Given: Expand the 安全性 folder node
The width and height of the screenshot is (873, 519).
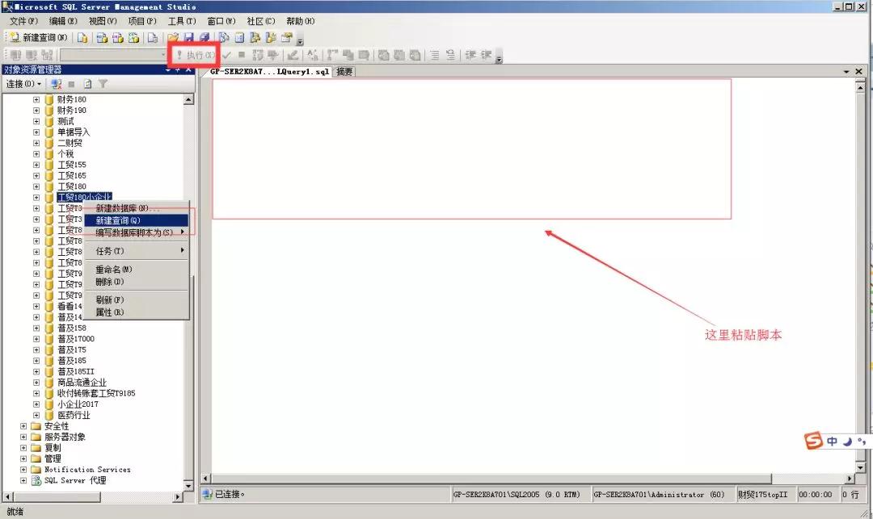Looking at the screenshot, I should (23, 426).
